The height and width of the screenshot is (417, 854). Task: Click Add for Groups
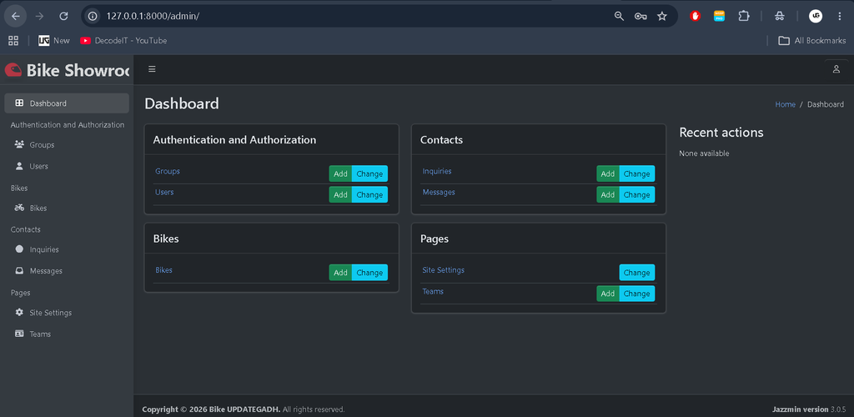coord(340,173)
